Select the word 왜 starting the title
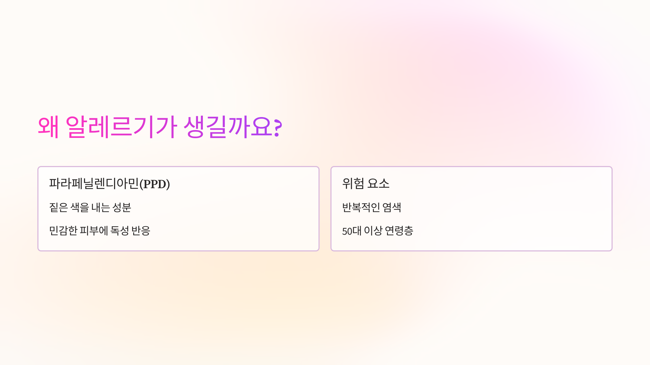This screenshot has height=365, width=650. [48, 127]
